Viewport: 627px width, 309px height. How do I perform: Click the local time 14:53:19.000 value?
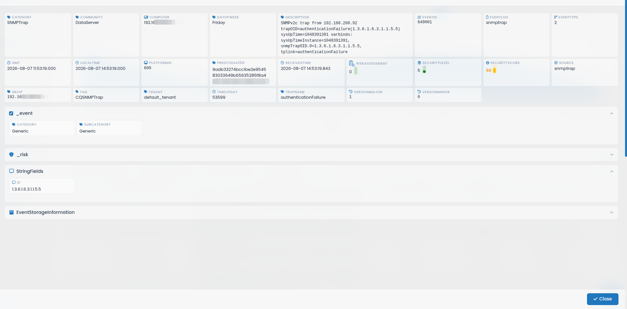click(100, 69)
